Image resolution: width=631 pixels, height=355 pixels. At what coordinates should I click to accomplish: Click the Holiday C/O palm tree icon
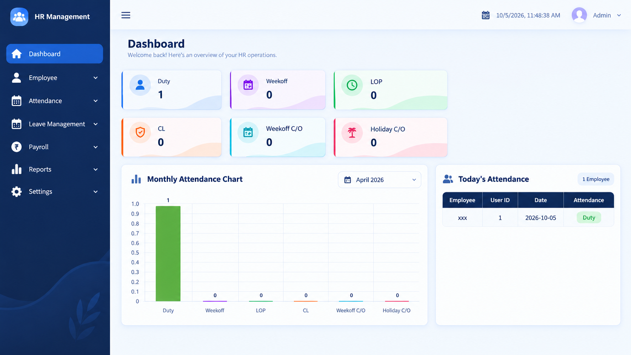(352, 133)
